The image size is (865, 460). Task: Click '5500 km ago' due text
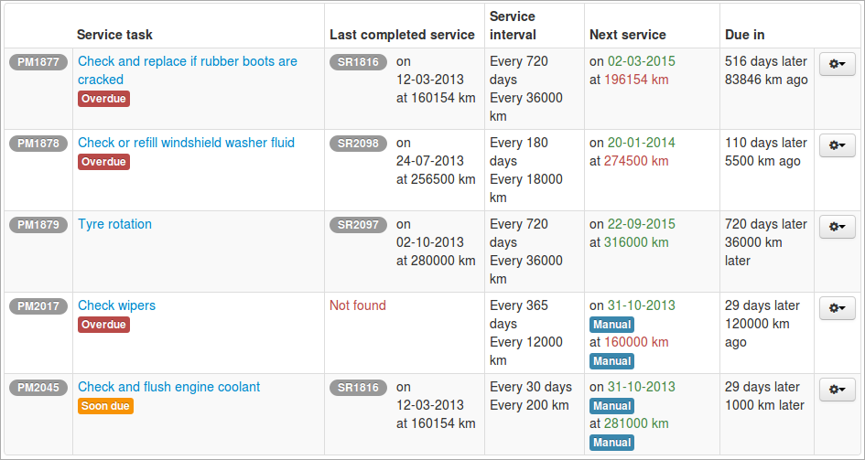click(762, 161)
